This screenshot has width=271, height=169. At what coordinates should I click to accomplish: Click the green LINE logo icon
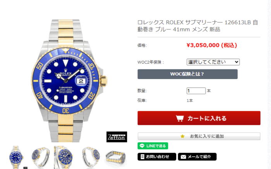tap(142, 146)
